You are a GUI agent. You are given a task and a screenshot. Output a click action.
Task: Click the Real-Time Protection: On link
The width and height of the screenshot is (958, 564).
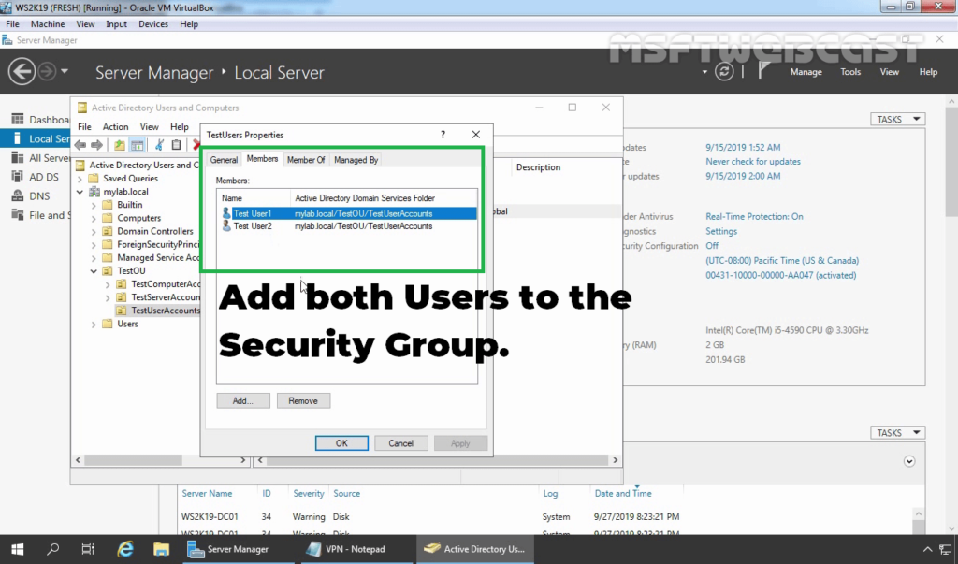[x=754, y=216]
